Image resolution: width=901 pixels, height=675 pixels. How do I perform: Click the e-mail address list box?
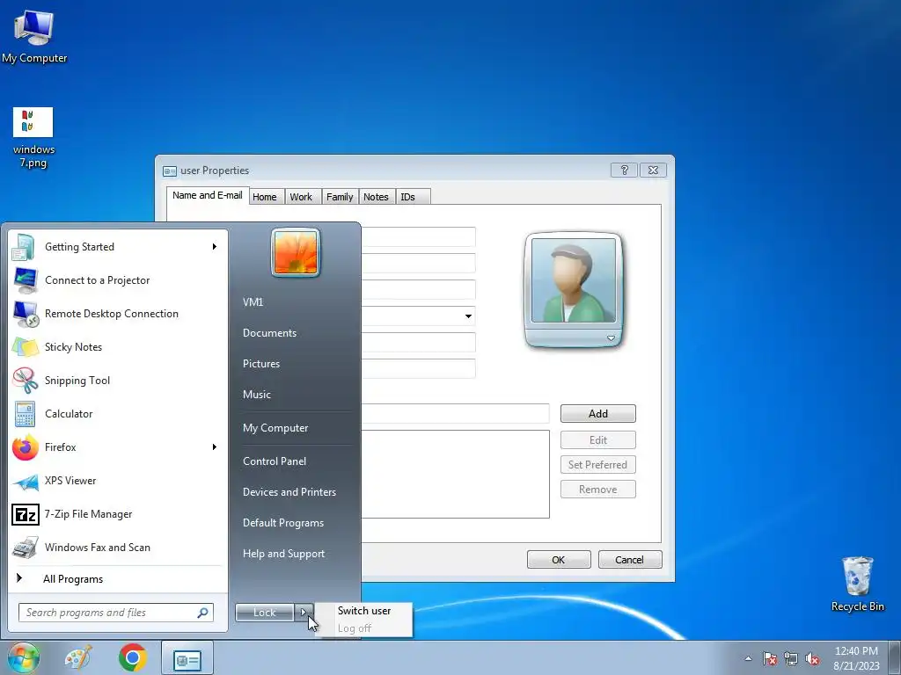coord(455,474)
